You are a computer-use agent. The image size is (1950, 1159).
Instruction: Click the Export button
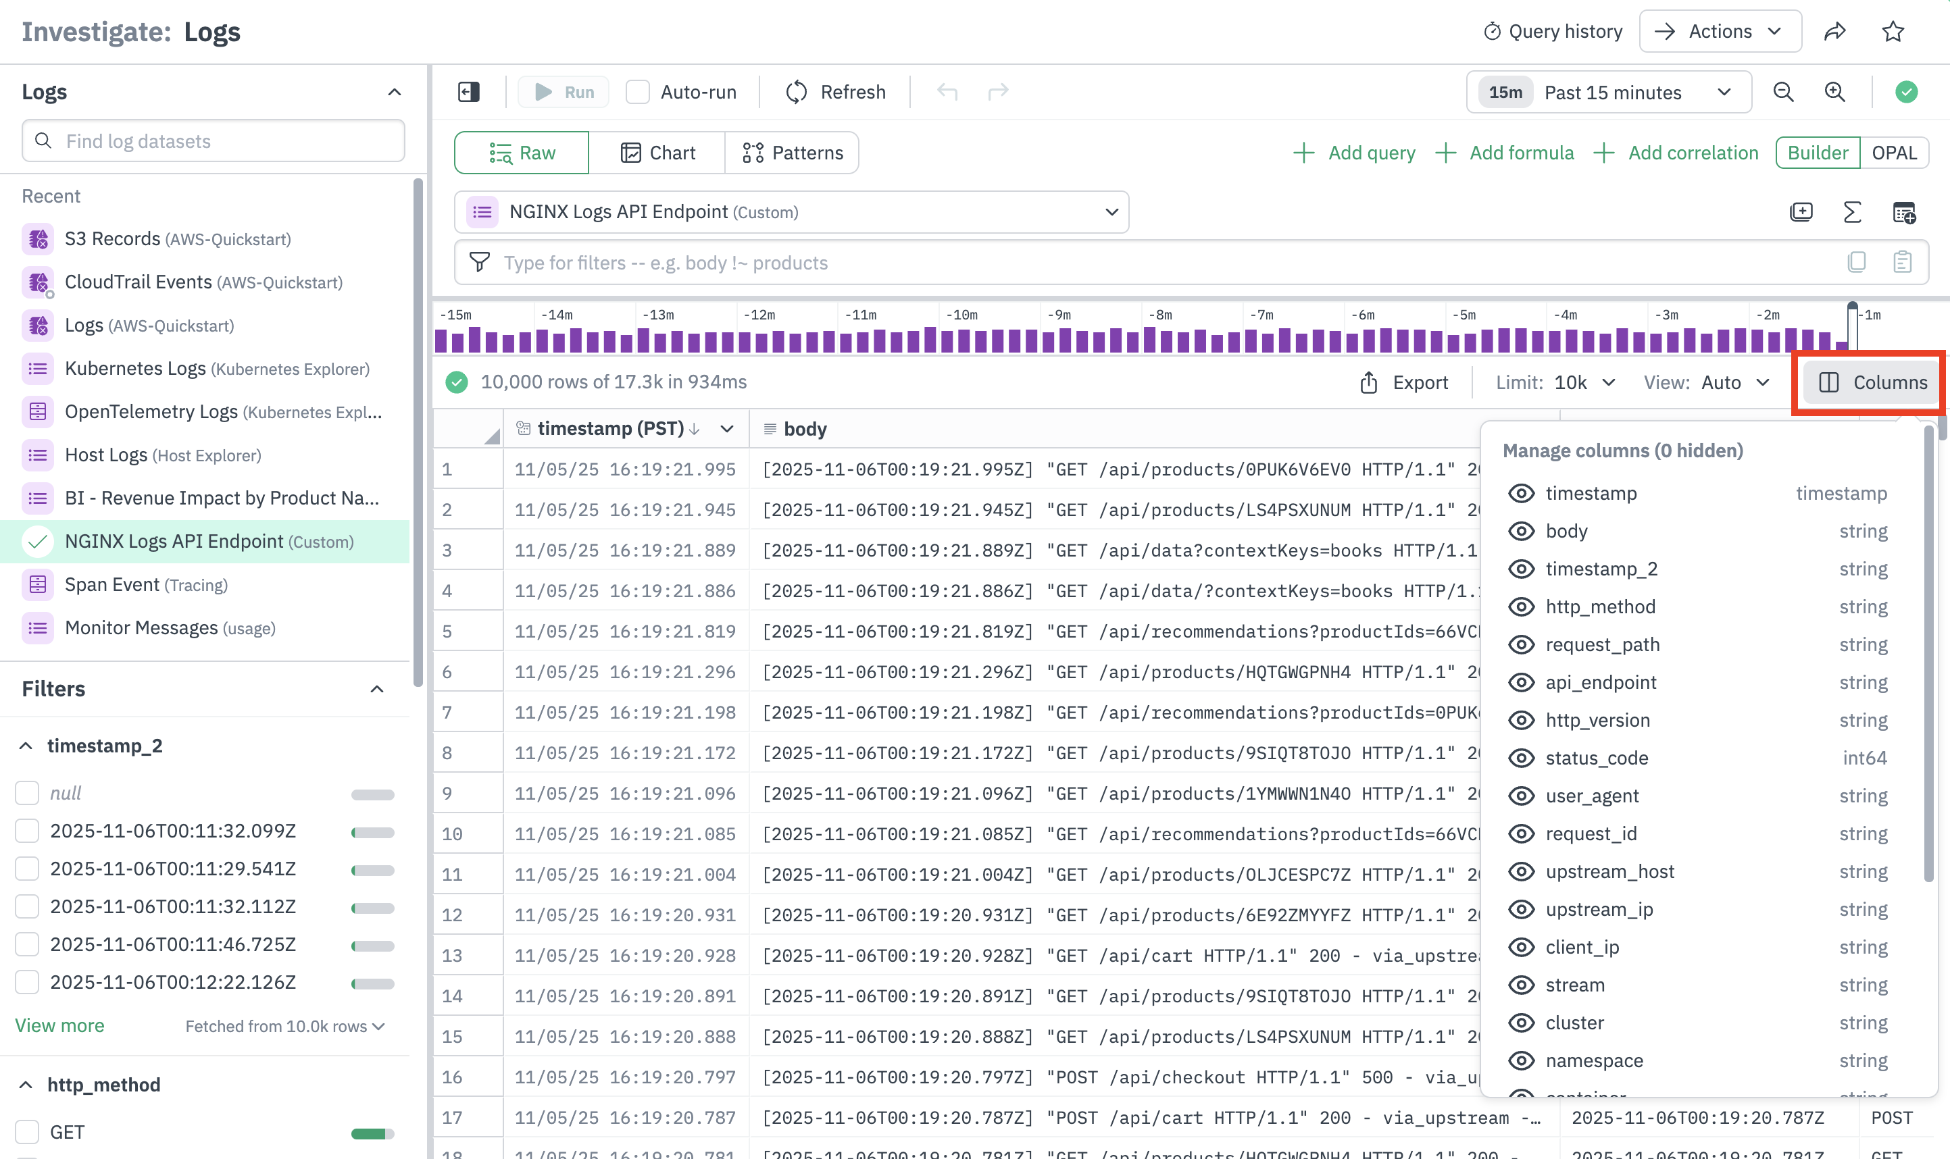1405,383
